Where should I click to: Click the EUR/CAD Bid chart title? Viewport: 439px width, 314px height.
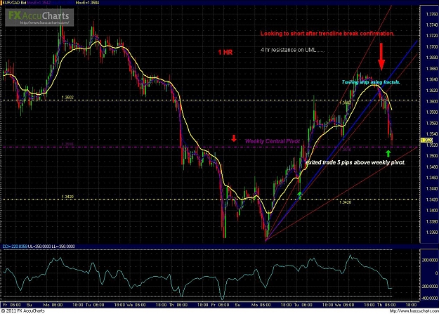point(14,3)
